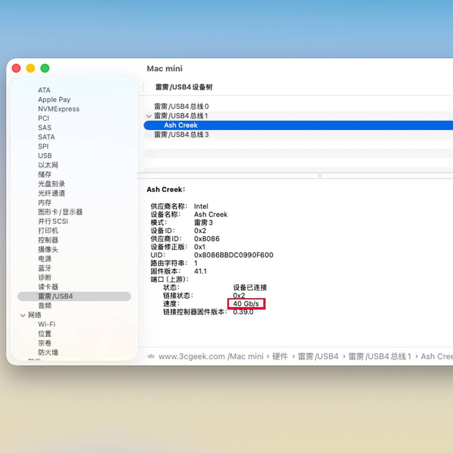Click the link controller firmware value 0.39.0
This screenshot has height=453, width=453.
(243, 312)
